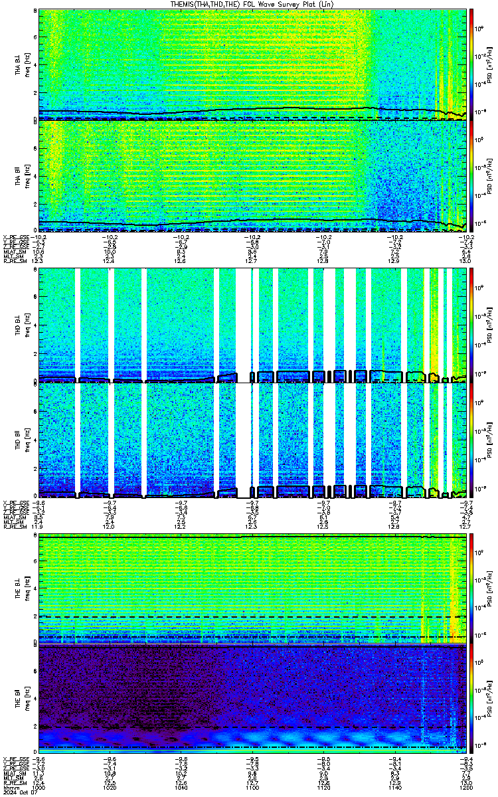The height and width of the screenshot is (797, 498).
Task: Click the THA B⊥ spectrogram panel
Action: [x=252, y=64]
